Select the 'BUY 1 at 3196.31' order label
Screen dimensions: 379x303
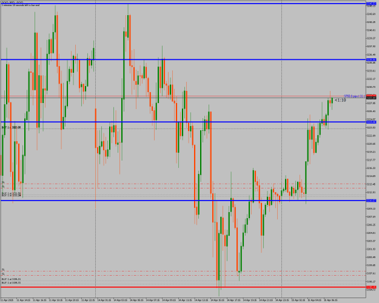click(12, 279)
